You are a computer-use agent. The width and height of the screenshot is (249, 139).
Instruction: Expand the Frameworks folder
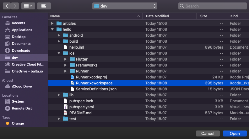pos(65,65)
